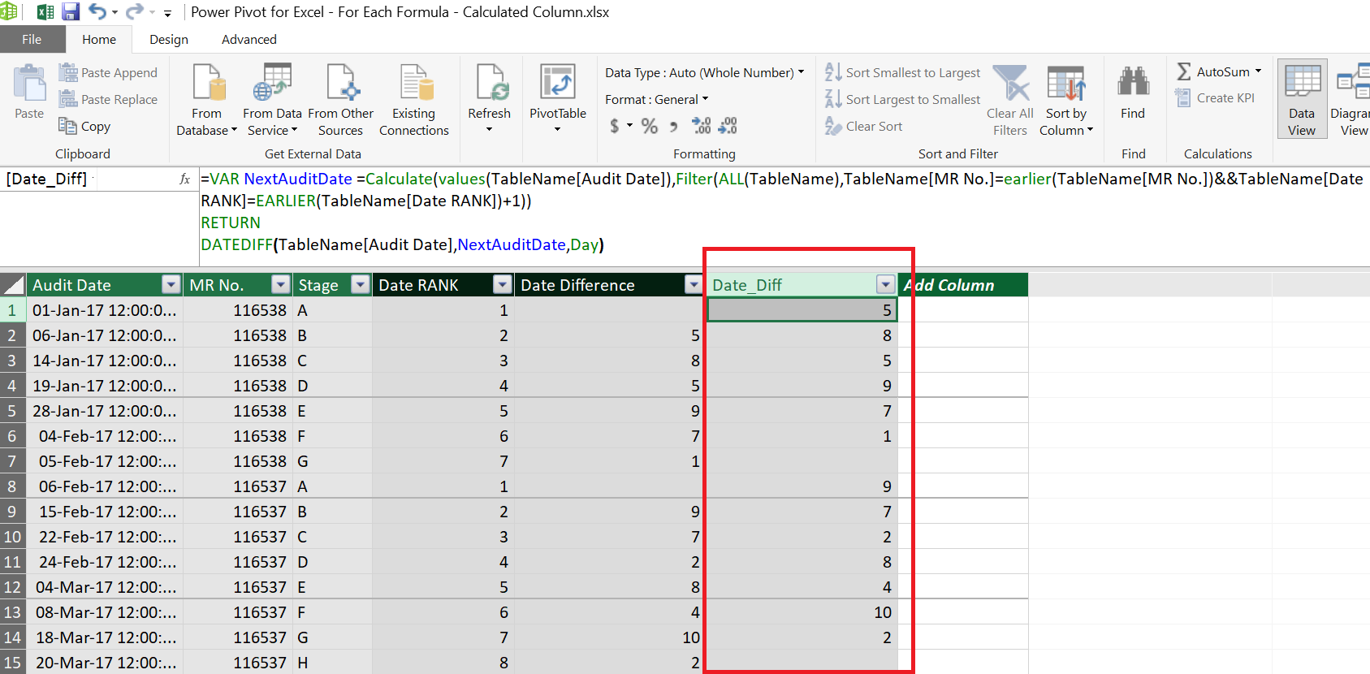
Task: Refresh the data model
Action: click(489, 100)
